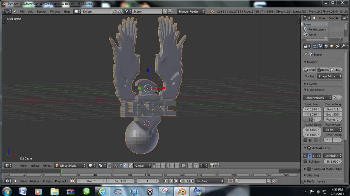Click the Render image button
Image resolution: width=350 pixels, height=196 pixels.
point(309,70)
